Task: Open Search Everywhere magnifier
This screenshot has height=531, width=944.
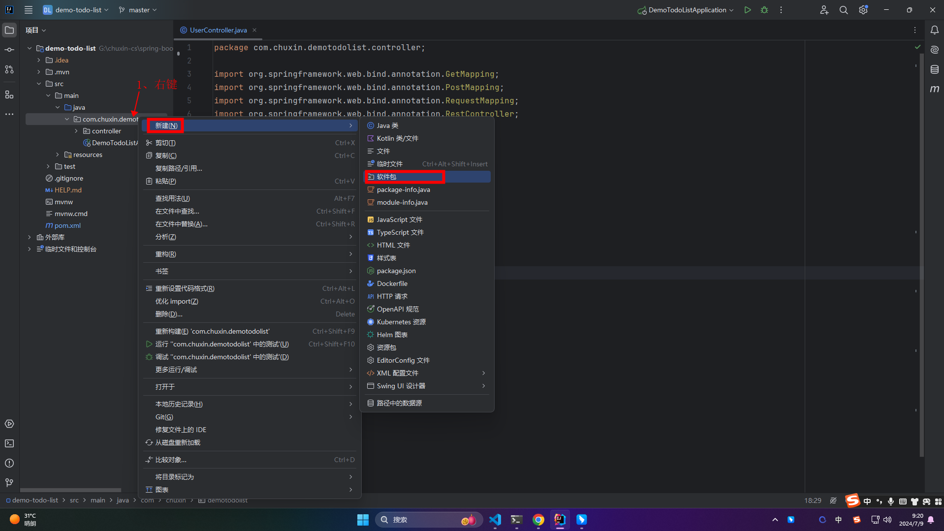Action: pyautogui.click(x=844, y=10)
